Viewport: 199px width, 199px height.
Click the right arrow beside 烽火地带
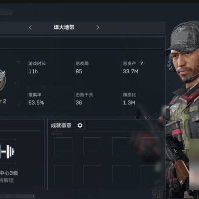pyautogui.click(x=98, y=27)
